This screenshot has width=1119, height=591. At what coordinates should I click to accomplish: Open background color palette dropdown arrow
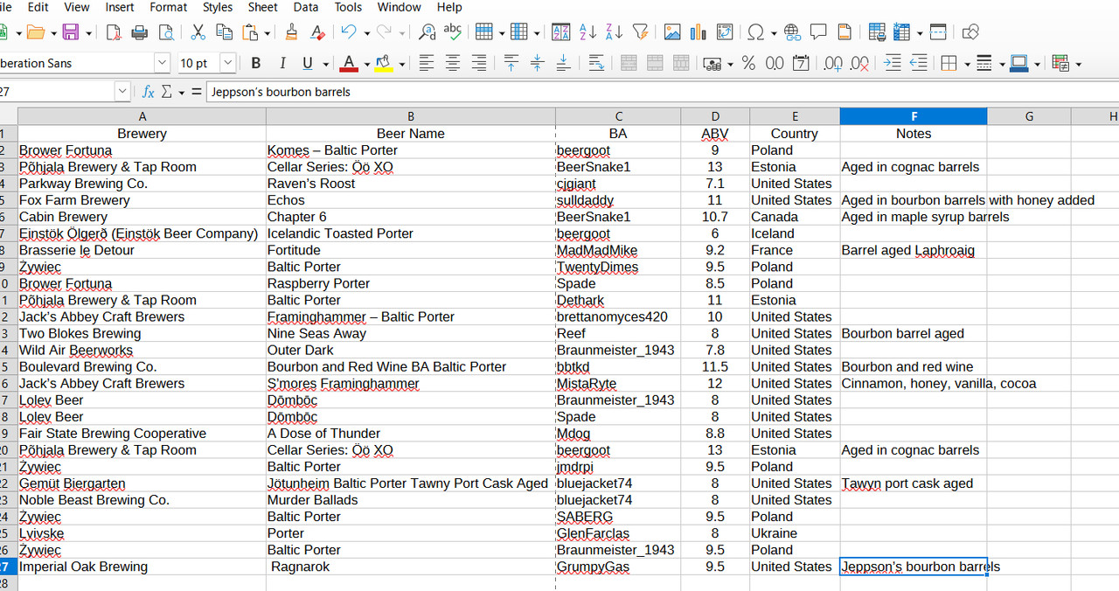(402, 64)
